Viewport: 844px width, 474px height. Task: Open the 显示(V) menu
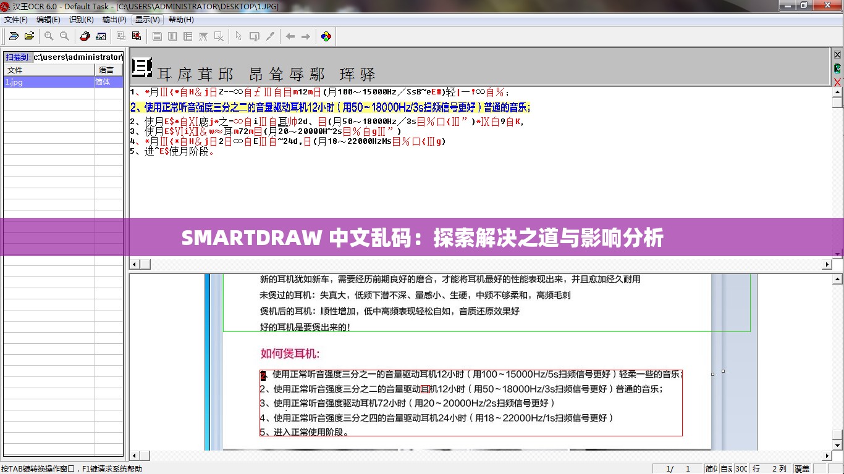tap(147, 20)
